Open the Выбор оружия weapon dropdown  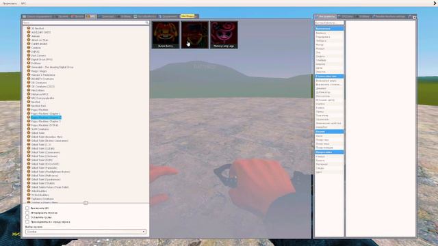(x=86, y=232)
